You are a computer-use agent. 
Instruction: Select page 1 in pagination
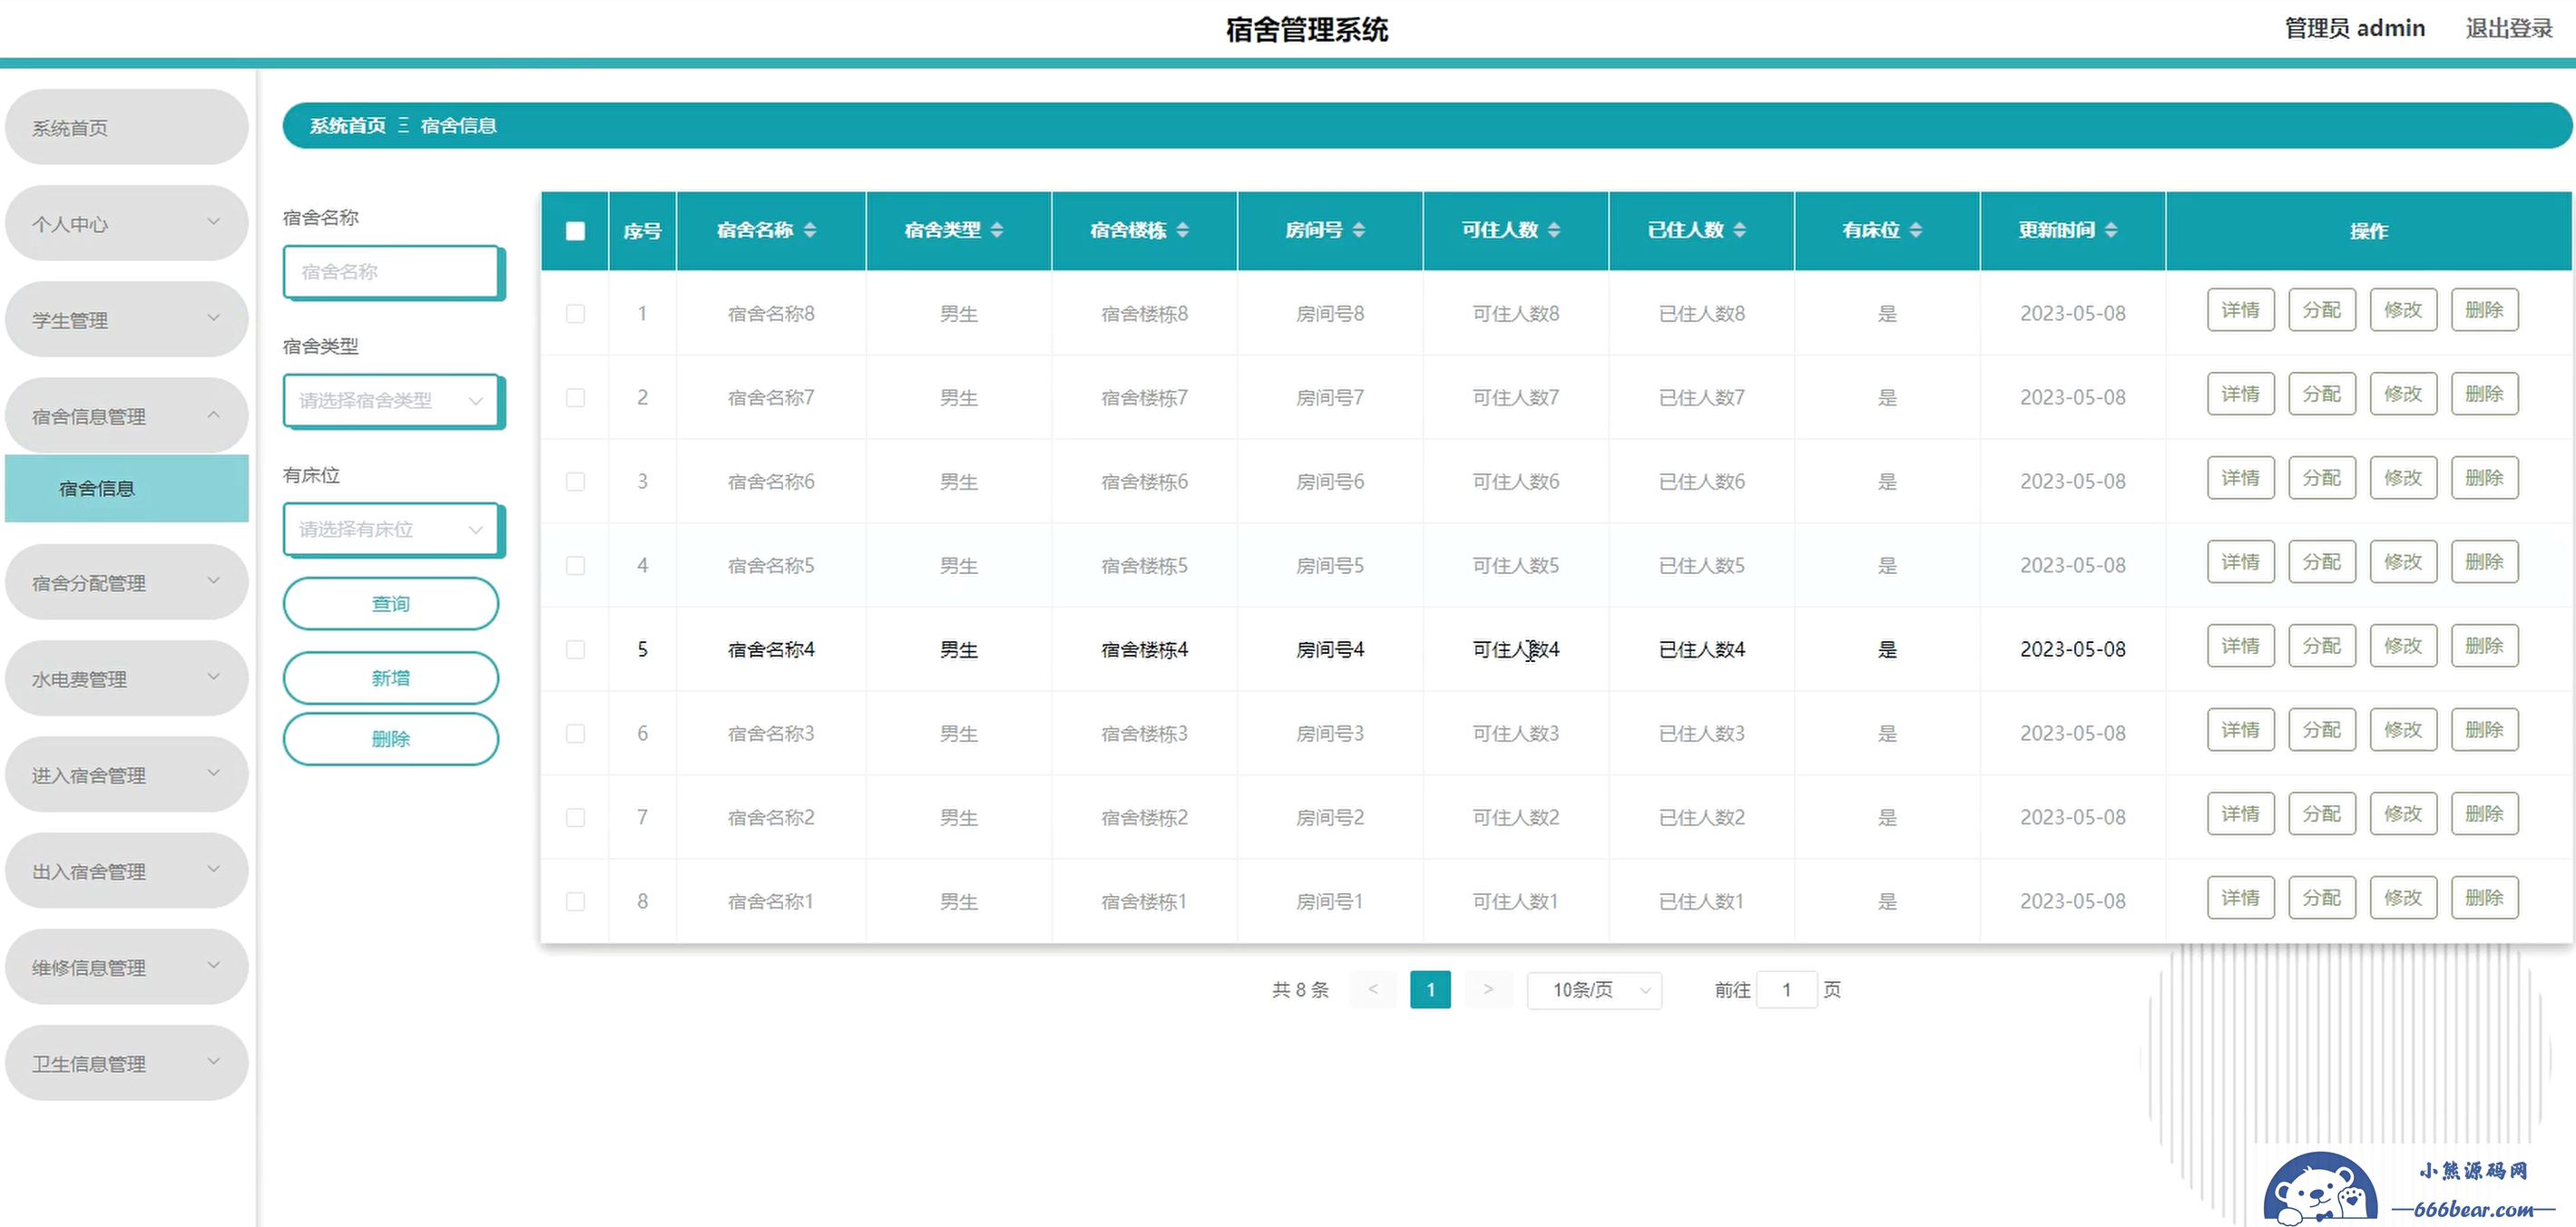click(x=1430, y=989)
